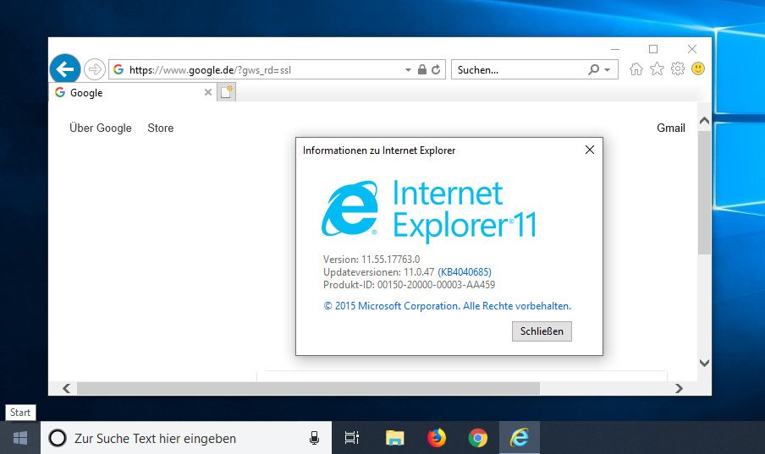The image size is (765, 454).
Task: Close the Internet Explorer window
Action: click(x=692, y=49)
